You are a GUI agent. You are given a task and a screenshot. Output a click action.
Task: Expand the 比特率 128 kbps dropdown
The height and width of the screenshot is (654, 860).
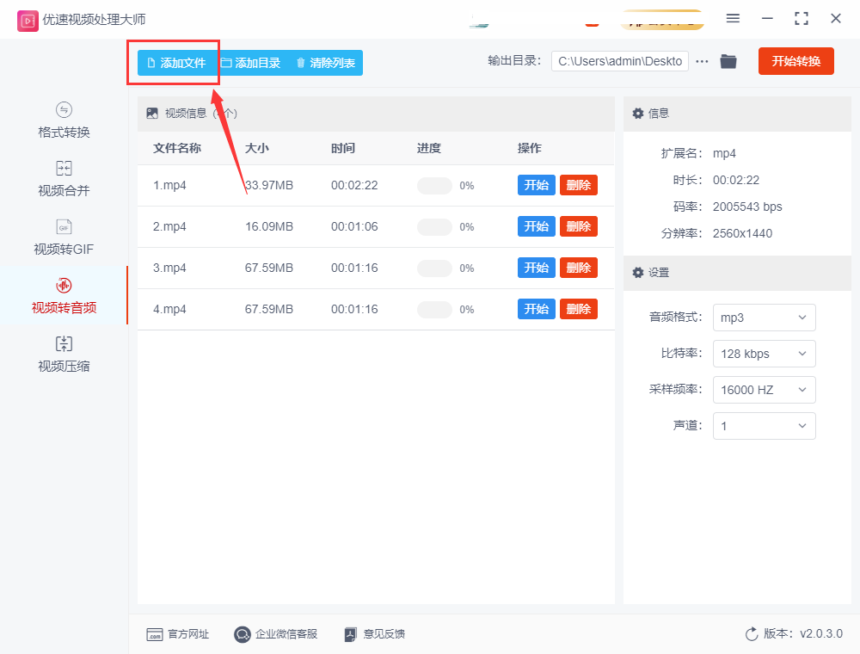[764, 354]
